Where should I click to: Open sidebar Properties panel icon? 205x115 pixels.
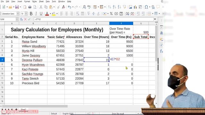pos(161,27)
